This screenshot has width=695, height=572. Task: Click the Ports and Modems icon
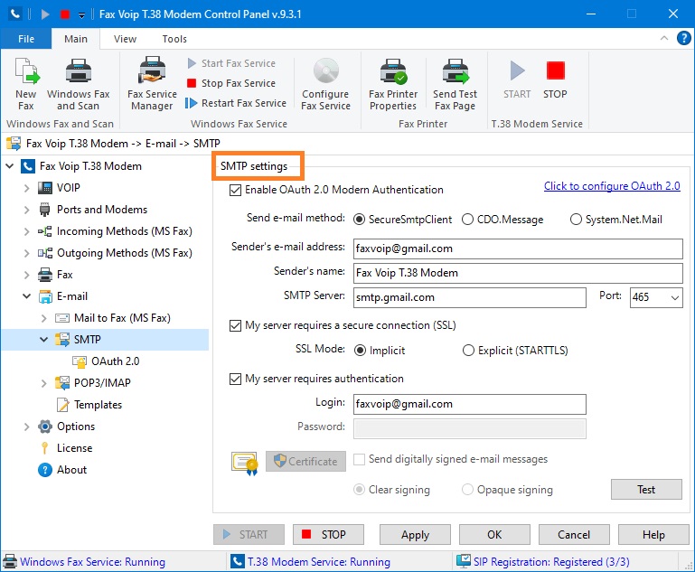click(x=45, y=210)
